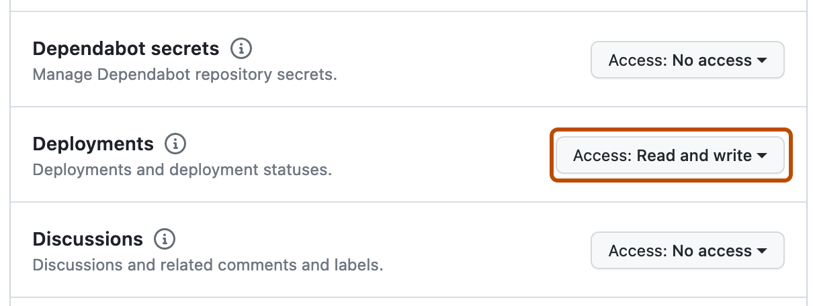The width and height of the screenshot is (813, 306).
Task: Click the caret arrow in Discussions dropdown
Action: (x=762, y=251)
